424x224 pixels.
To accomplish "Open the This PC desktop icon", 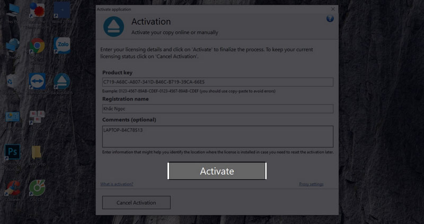I will [12, 13].
